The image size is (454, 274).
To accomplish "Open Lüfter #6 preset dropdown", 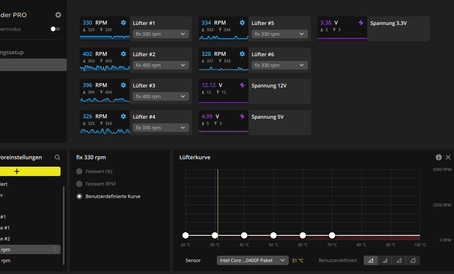I will tap(279, 65).
